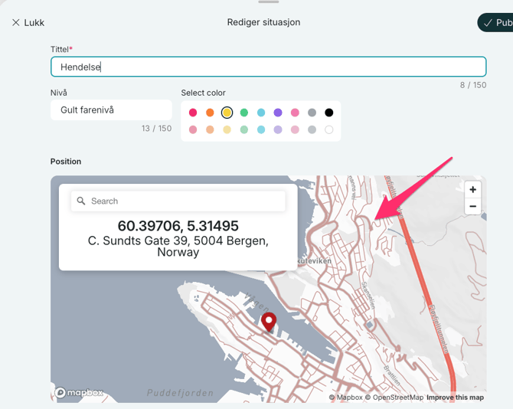Viewport: 513px width, 409px height.
Task: Select the selected yellow color swatch
Action: (x=227, y=113)
